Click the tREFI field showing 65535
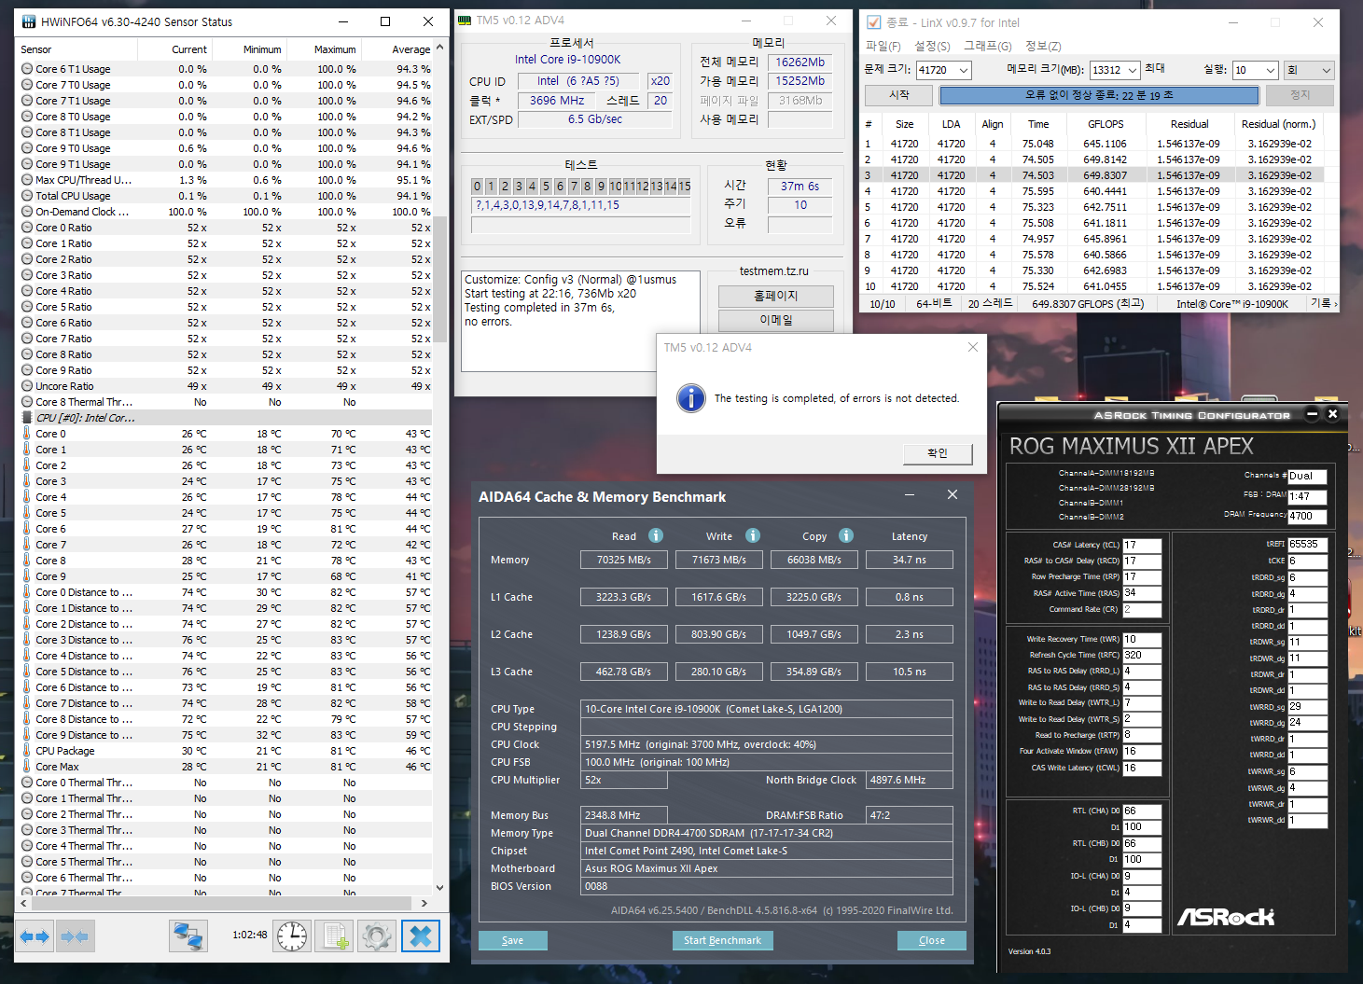The height and width of the screenshot is (984, 1363). [1307, 544]
